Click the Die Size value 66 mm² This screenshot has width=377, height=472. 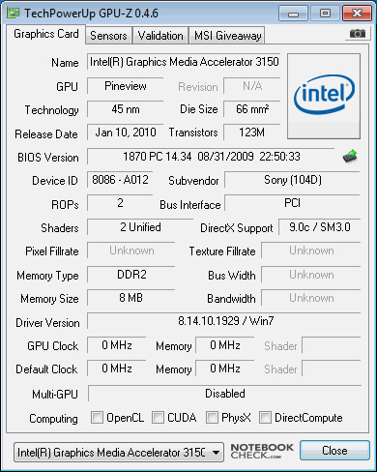click(252, 109)
